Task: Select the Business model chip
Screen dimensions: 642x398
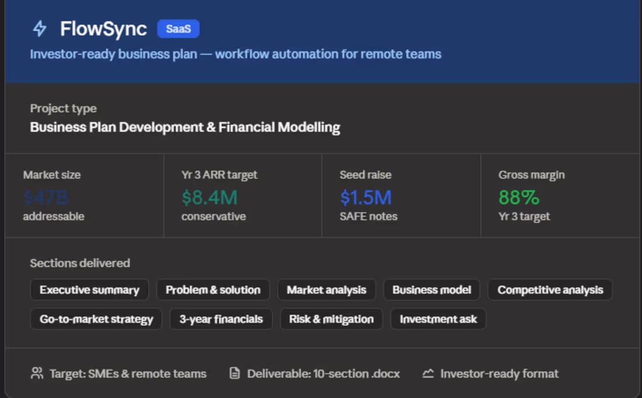Action: click(x=431, y=290)
